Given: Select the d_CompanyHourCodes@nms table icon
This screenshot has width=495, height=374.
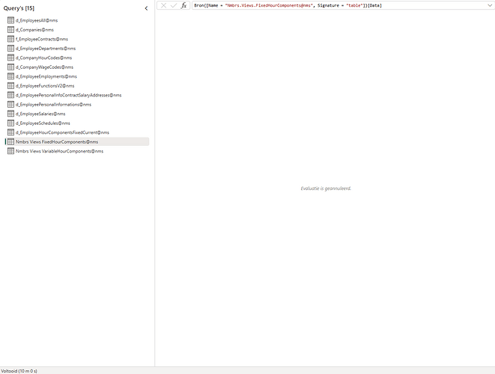Looking at the screenshot, I should (x=10, y=58).
